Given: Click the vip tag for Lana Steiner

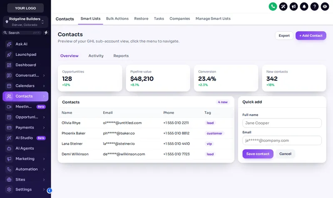Looking at the screenshot, I should point(209,144).
